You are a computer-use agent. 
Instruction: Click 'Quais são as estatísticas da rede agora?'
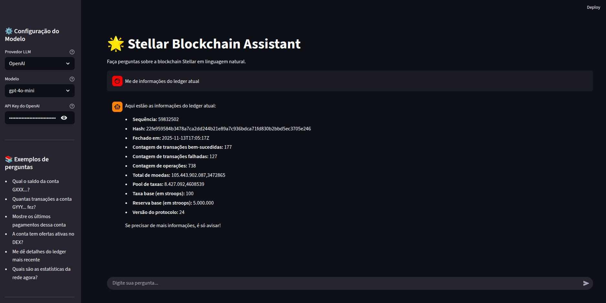(41, 273)
